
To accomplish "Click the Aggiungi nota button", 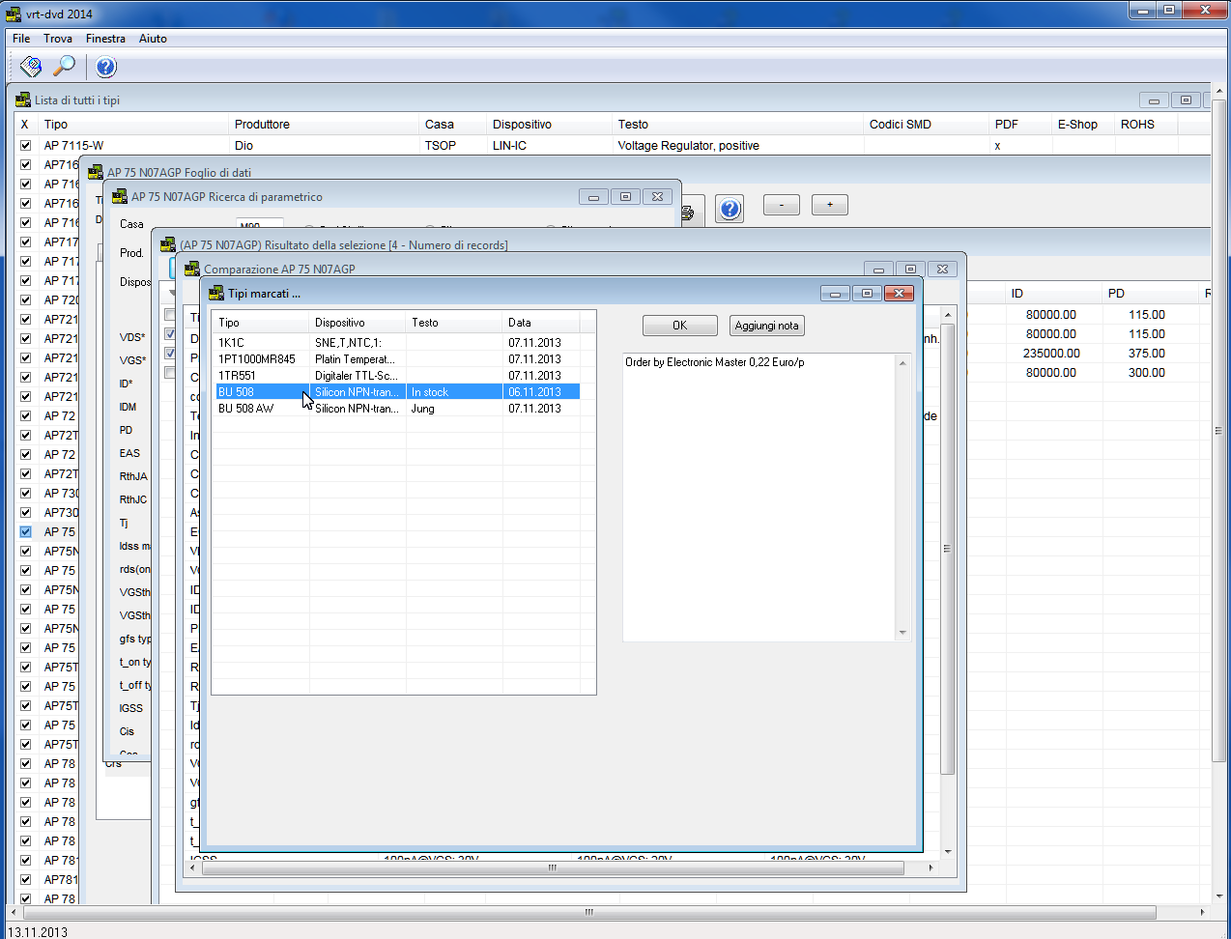I will pyautogui.click(x=766, y=326).
